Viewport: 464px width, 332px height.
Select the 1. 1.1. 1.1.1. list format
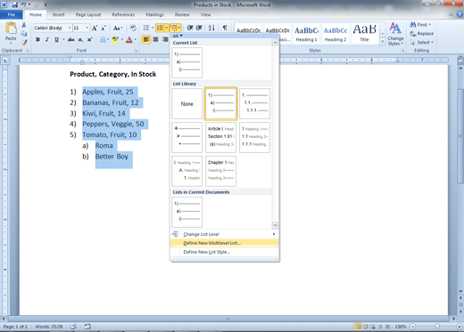click(x=254, y=104)
